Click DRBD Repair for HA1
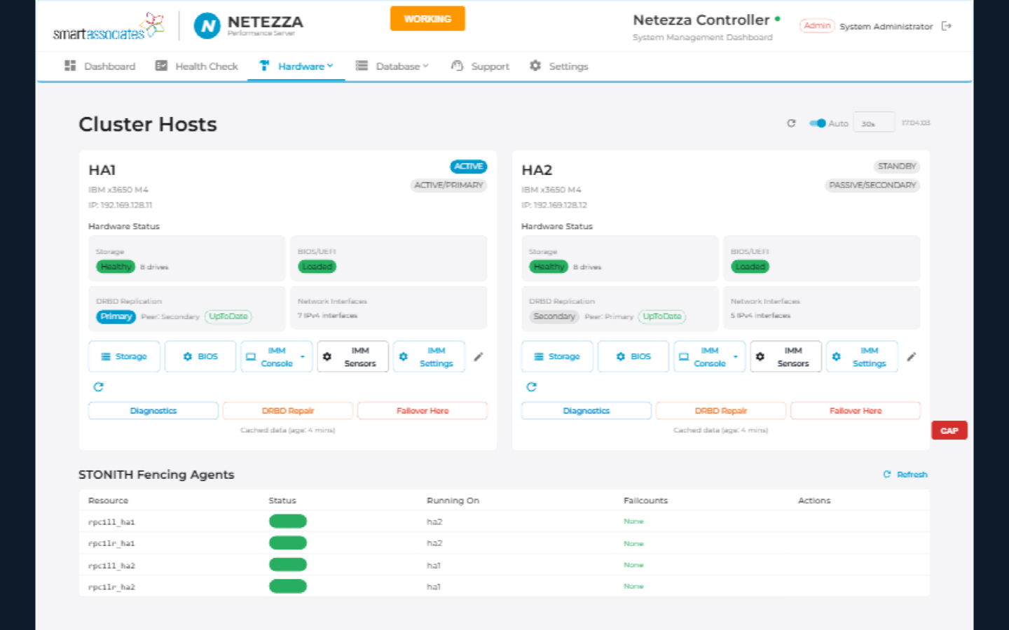The image size is (1009, 630). tap(288, 410)
